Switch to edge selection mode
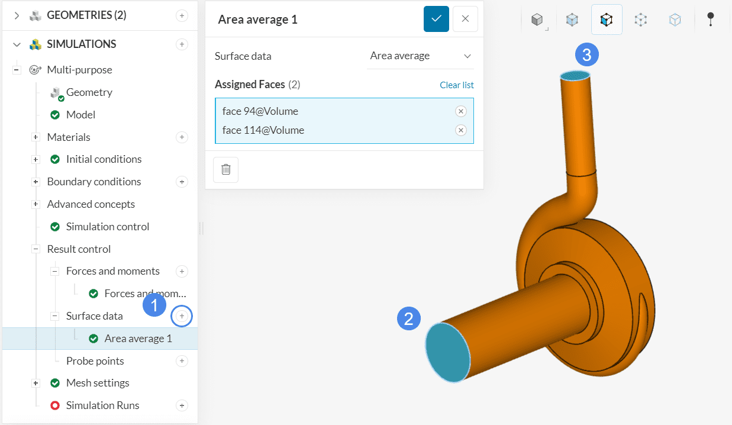This screenshot has width=732, height=425. click(x=641, y=20)
